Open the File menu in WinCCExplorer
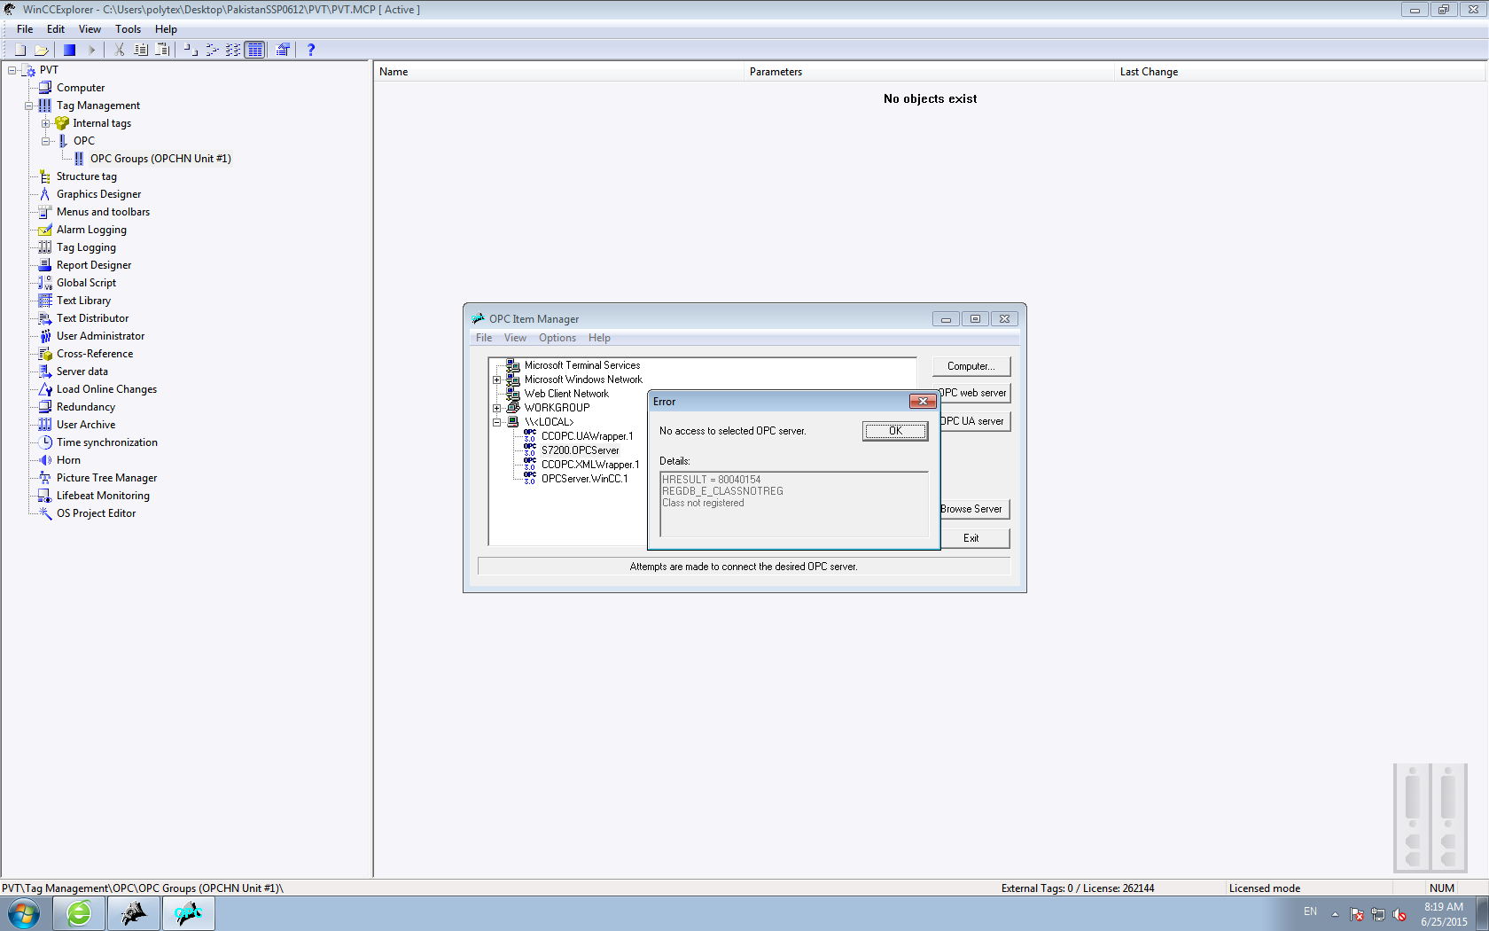The height and width of the screenshot is (931, 1489). point(25,29)
